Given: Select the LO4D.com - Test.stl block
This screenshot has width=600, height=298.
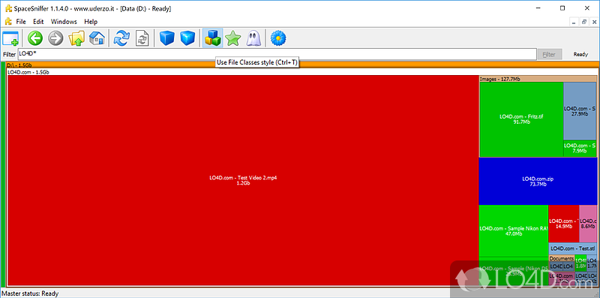Looking at the screenshot, I should (573, 248).
